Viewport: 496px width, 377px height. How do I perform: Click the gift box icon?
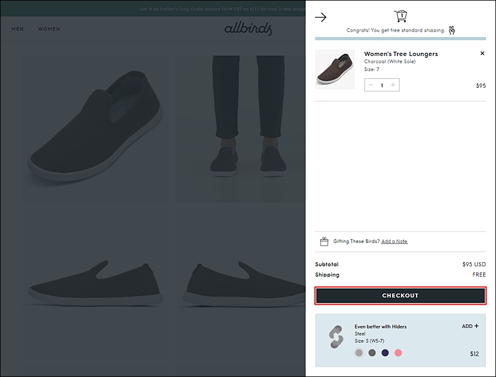point(324,241)
